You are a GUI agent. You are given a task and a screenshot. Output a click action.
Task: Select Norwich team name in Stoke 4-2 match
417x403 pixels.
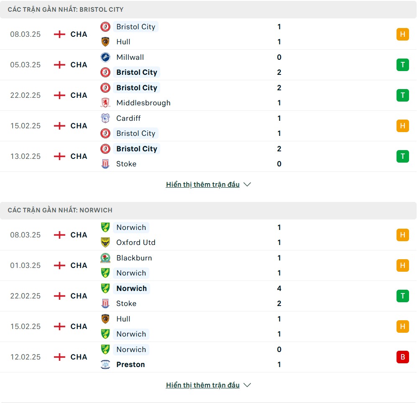coord(132,288)
